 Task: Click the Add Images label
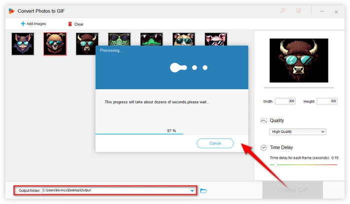tap(36, 24)
